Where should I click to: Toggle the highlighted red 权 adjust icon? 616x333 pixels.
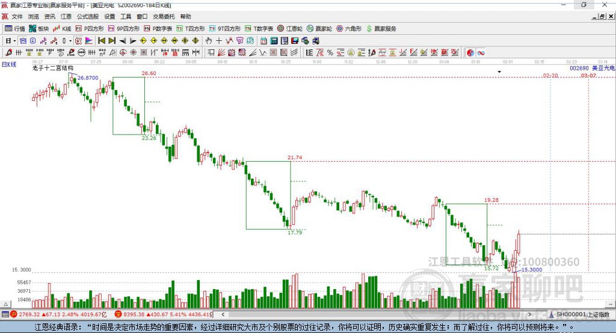tap(78, 41)
